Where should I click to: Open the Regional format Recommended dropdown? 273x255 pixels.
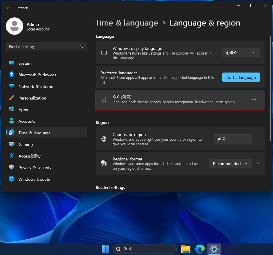[x=230, y=163]
